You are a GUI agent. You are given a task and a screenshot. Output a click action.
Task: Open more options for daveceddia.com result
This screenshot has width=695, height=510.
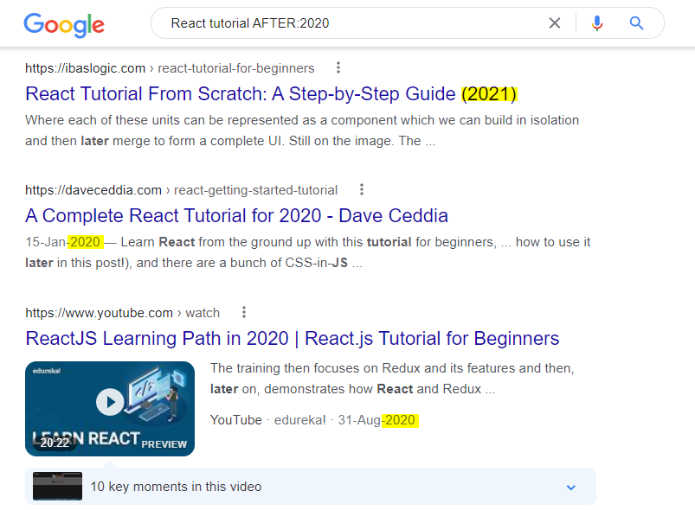362,189
